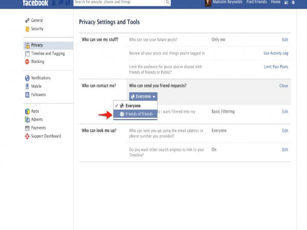The height and width of the screenshot is (230, 307).
Task: Click 'Who can see your future posts?' text
Action: coord(153,40)
